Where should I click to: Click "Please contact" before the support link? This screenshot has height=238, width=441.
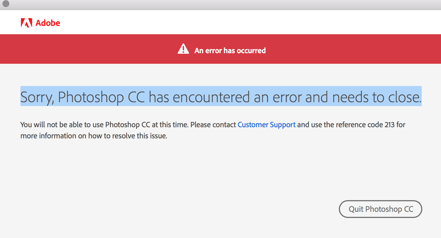pos(213,125)
